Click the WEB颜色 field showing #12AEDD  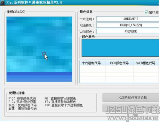[x=127, y=31]
